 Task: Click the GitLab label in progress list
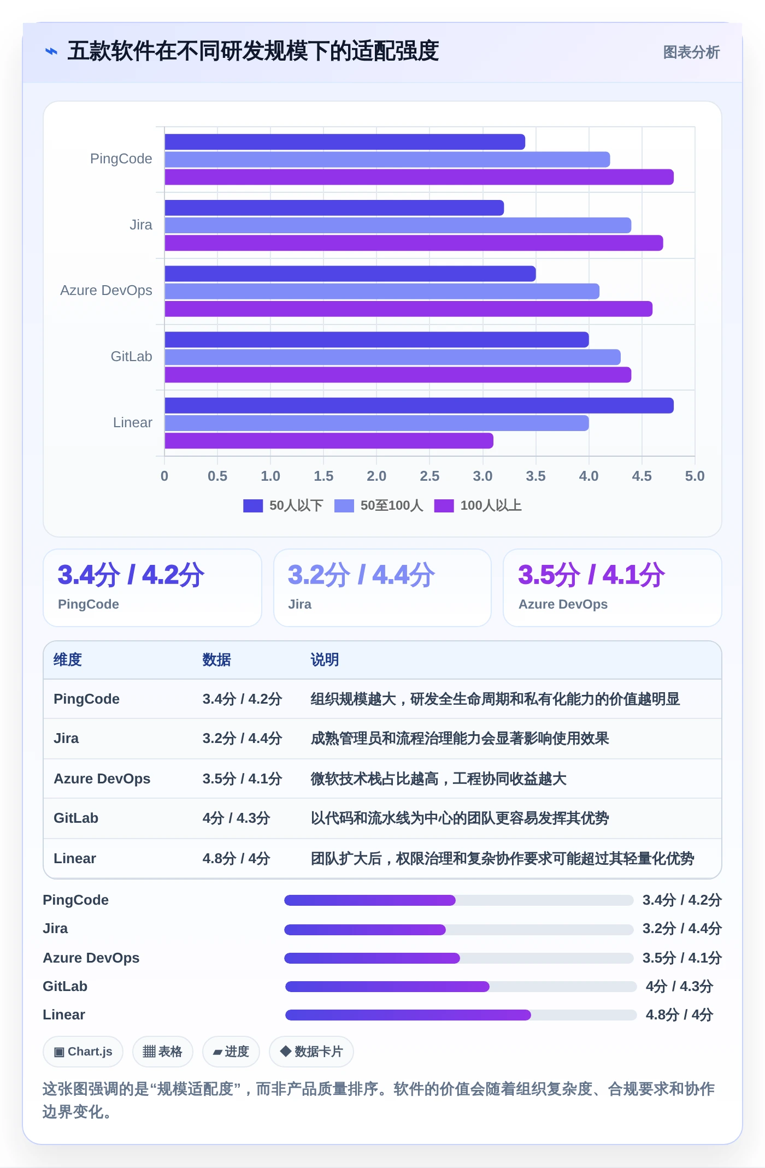coord(66,986)
